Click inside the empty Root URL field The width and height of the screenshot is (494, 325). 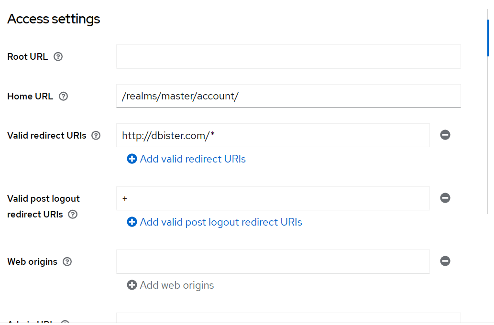(x=287, y=56)
